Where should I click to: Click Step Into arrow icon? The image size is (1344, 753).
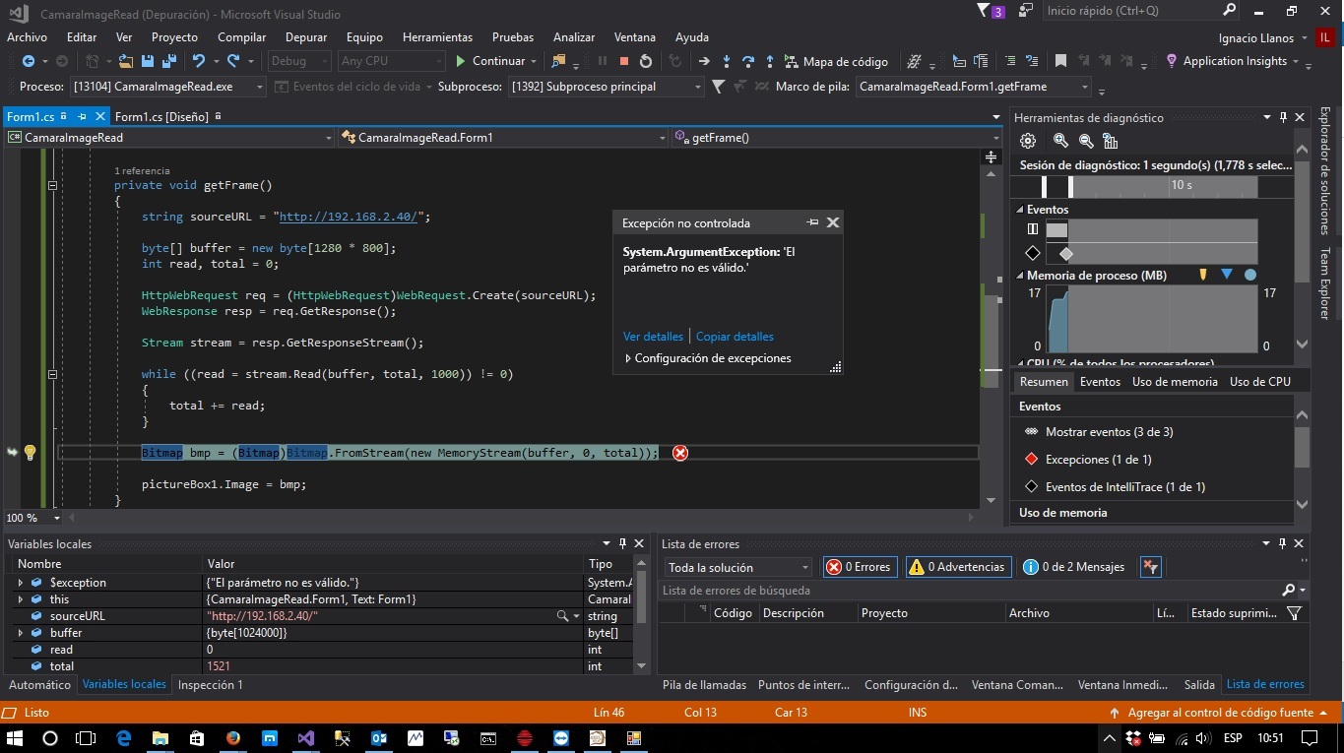click(x=727, y=61)
